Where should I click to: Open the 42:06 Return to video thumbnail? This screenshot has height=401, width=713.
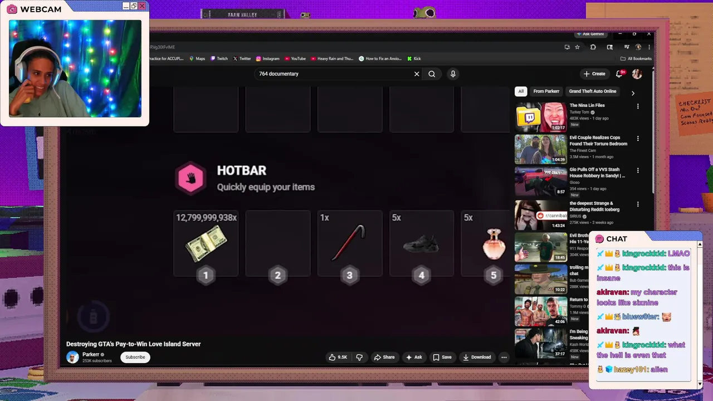tap(541, 311)
